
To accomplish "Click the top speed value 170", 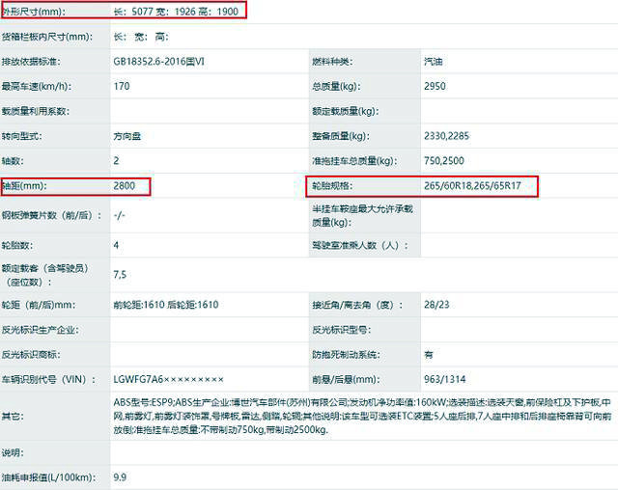I will click(122, 86).
